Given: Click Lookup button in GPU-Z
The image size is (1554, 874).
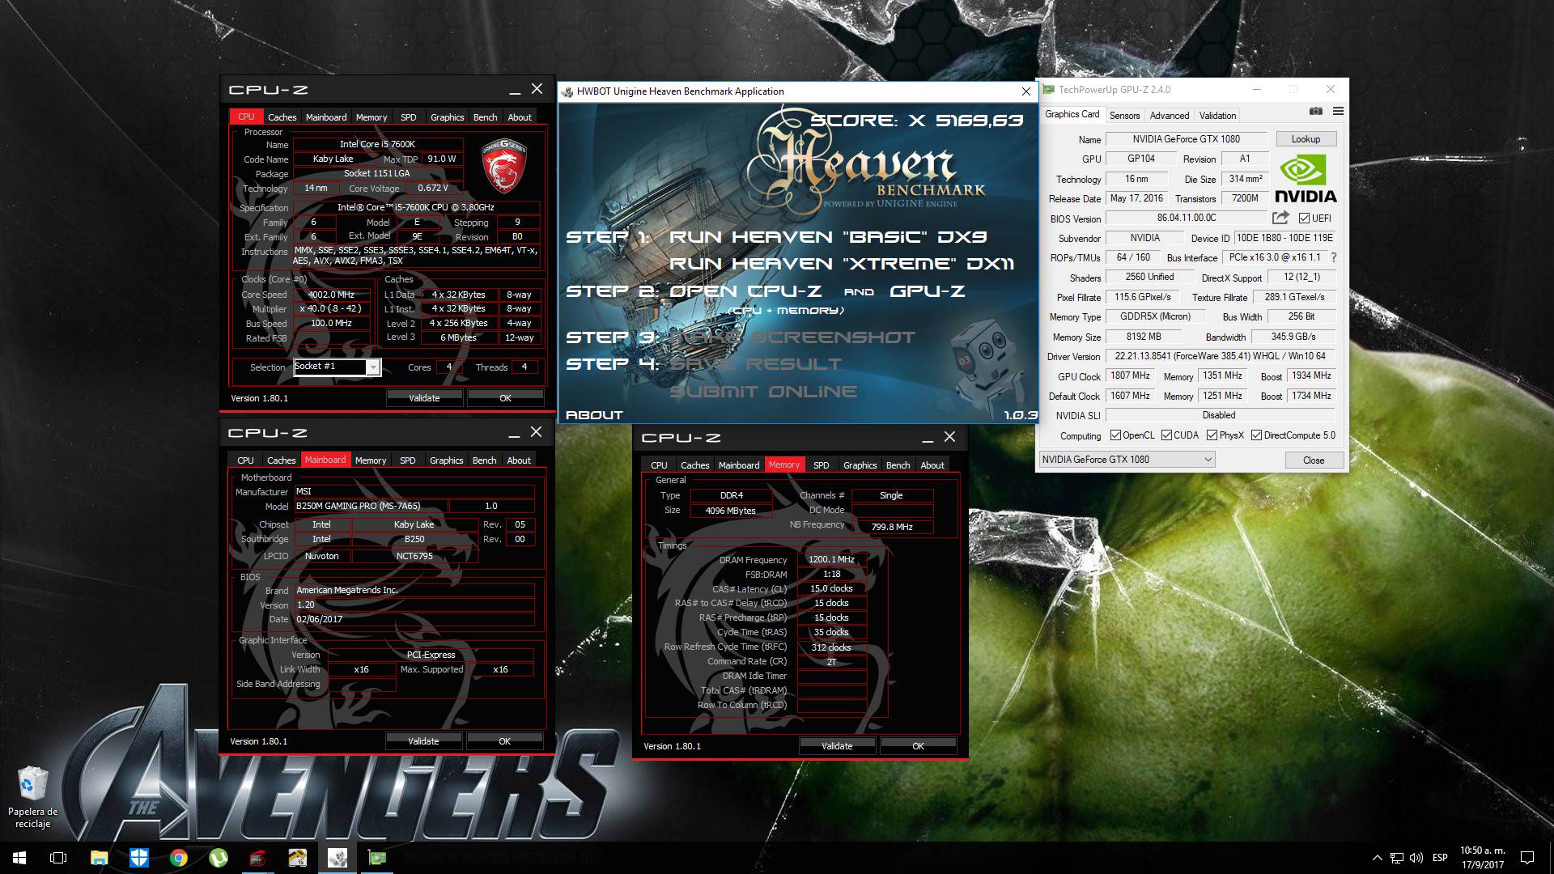Looking at the screenshot, I should coord(1306,139).
